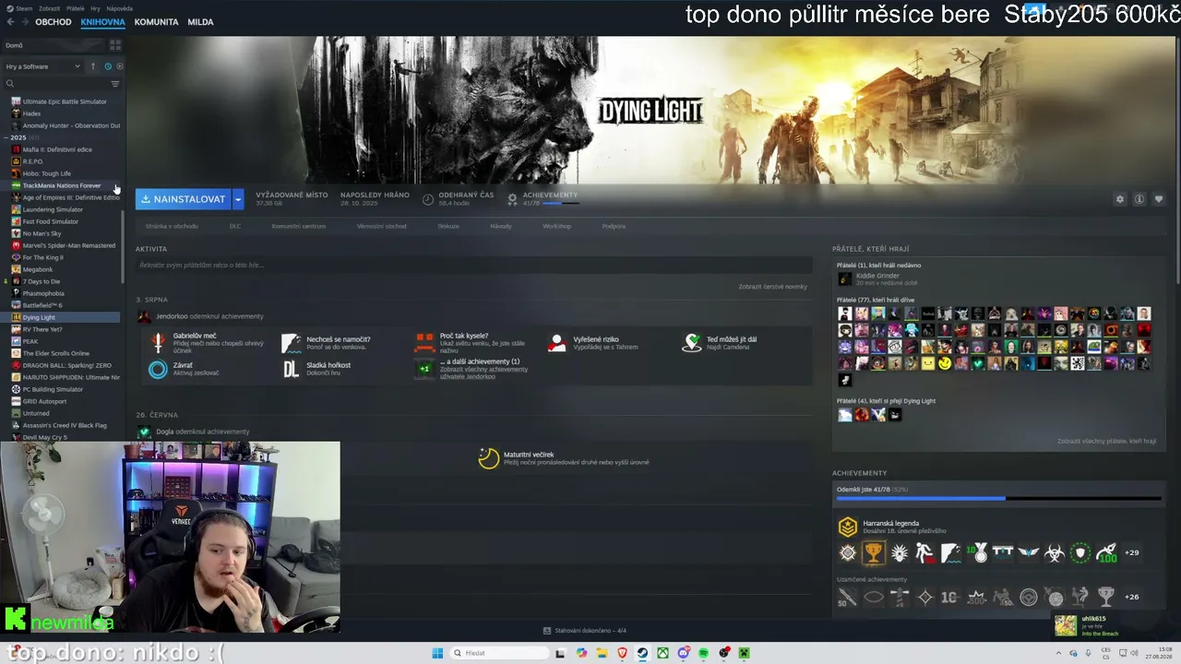Open the game info icon
This screenshot has height=664, width=1181.
coord(1139,199)
